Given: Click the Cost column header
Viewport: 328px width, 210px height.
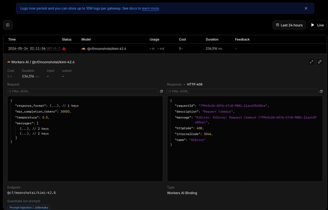Looking at the screenshot, I should pos(183,39).
